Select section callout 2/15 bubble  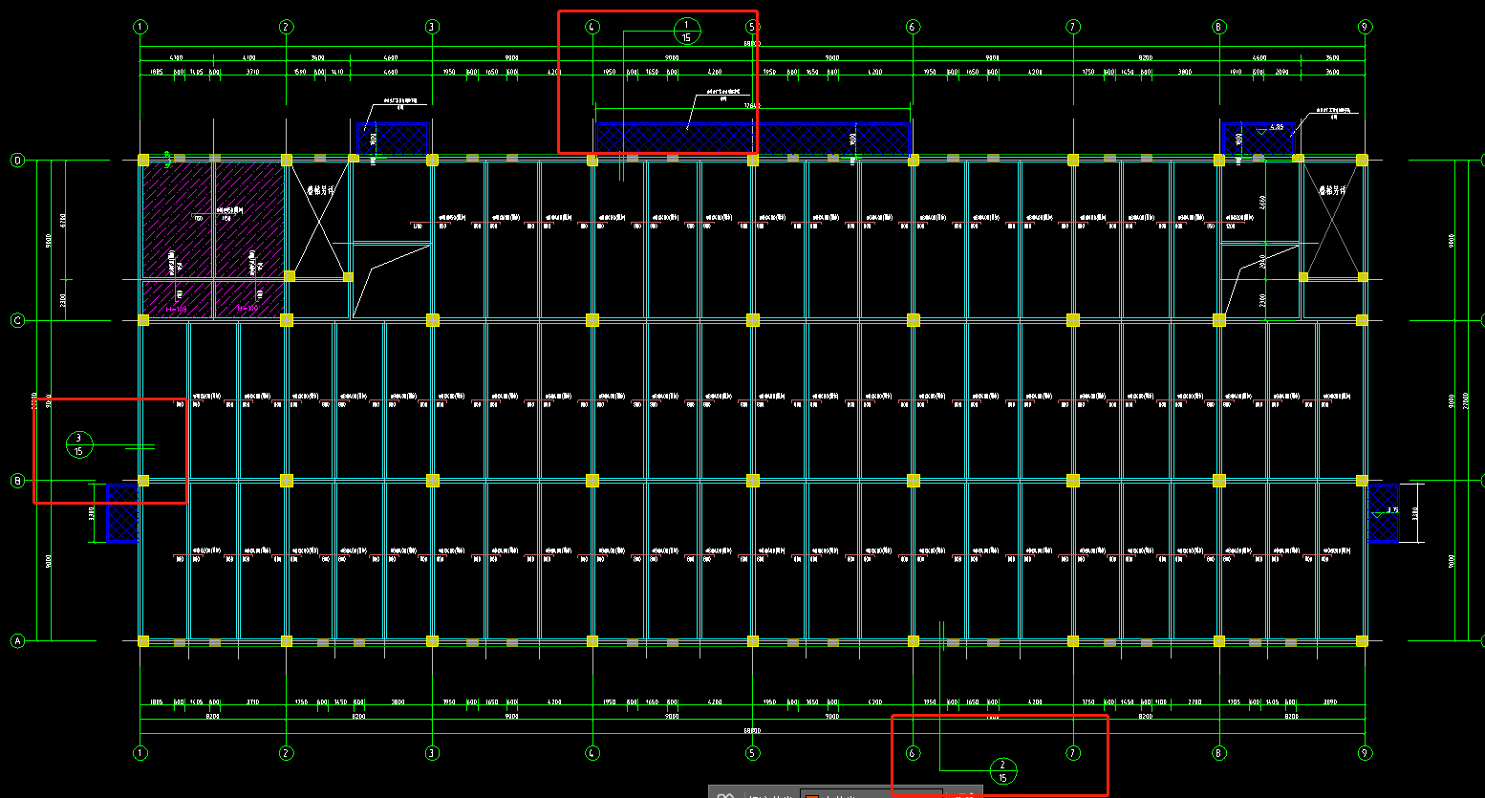(x=1002, y=770)
